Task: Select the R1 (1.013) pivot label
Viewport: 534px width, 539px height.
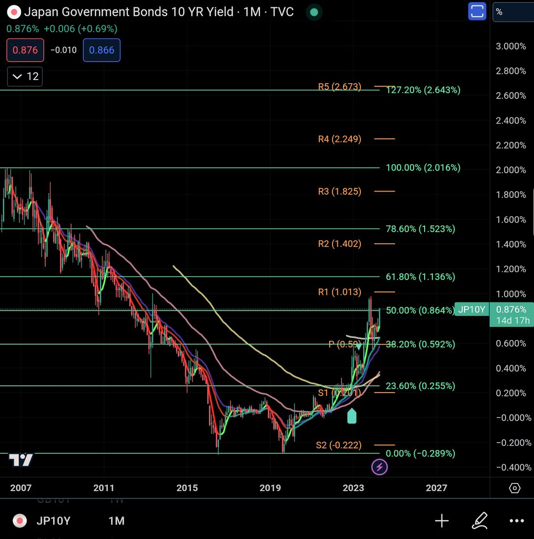Action: click(x=339, y=292)
